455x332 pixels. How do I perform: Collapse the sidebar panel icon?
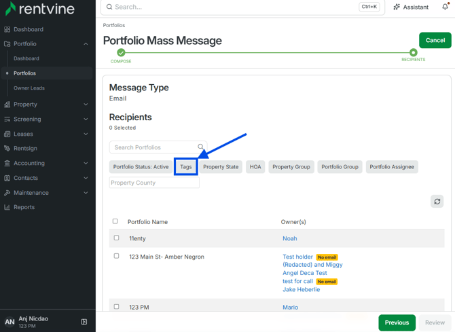pos(84,322)
